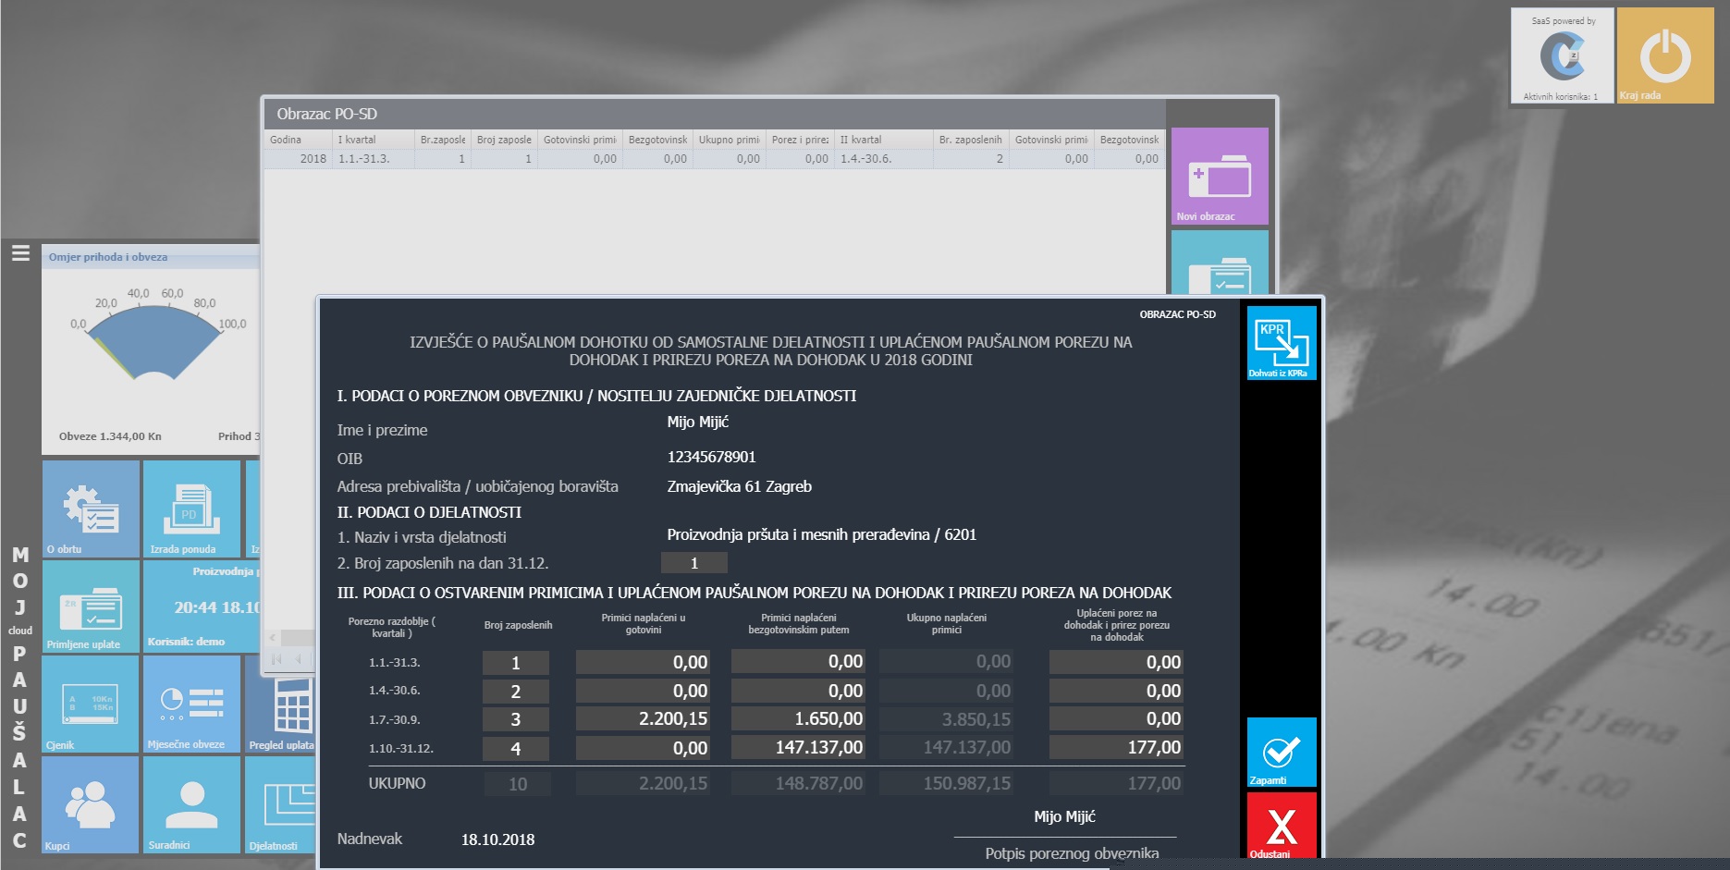Screen dimensions: 1730x870
Task: Edit employee count for 1.10.-31.12.
Action: click(516, 748)
